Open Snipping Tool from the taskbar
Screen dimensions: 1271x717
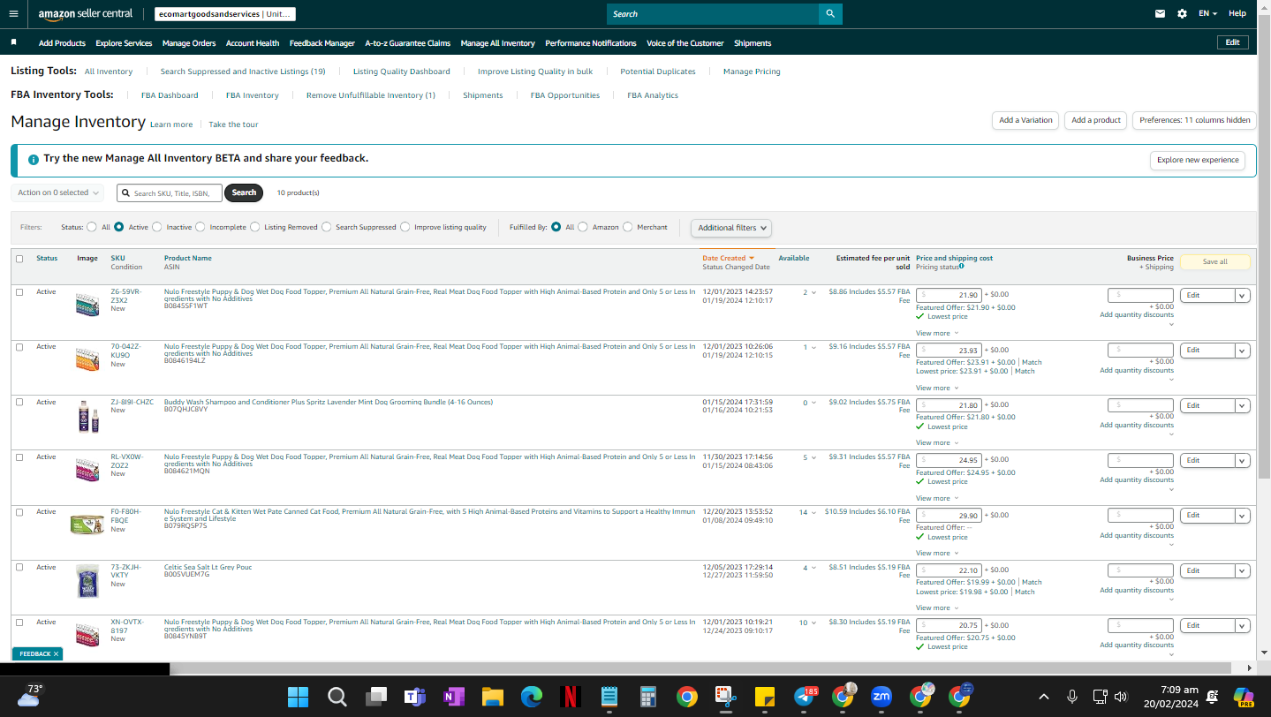725,697
